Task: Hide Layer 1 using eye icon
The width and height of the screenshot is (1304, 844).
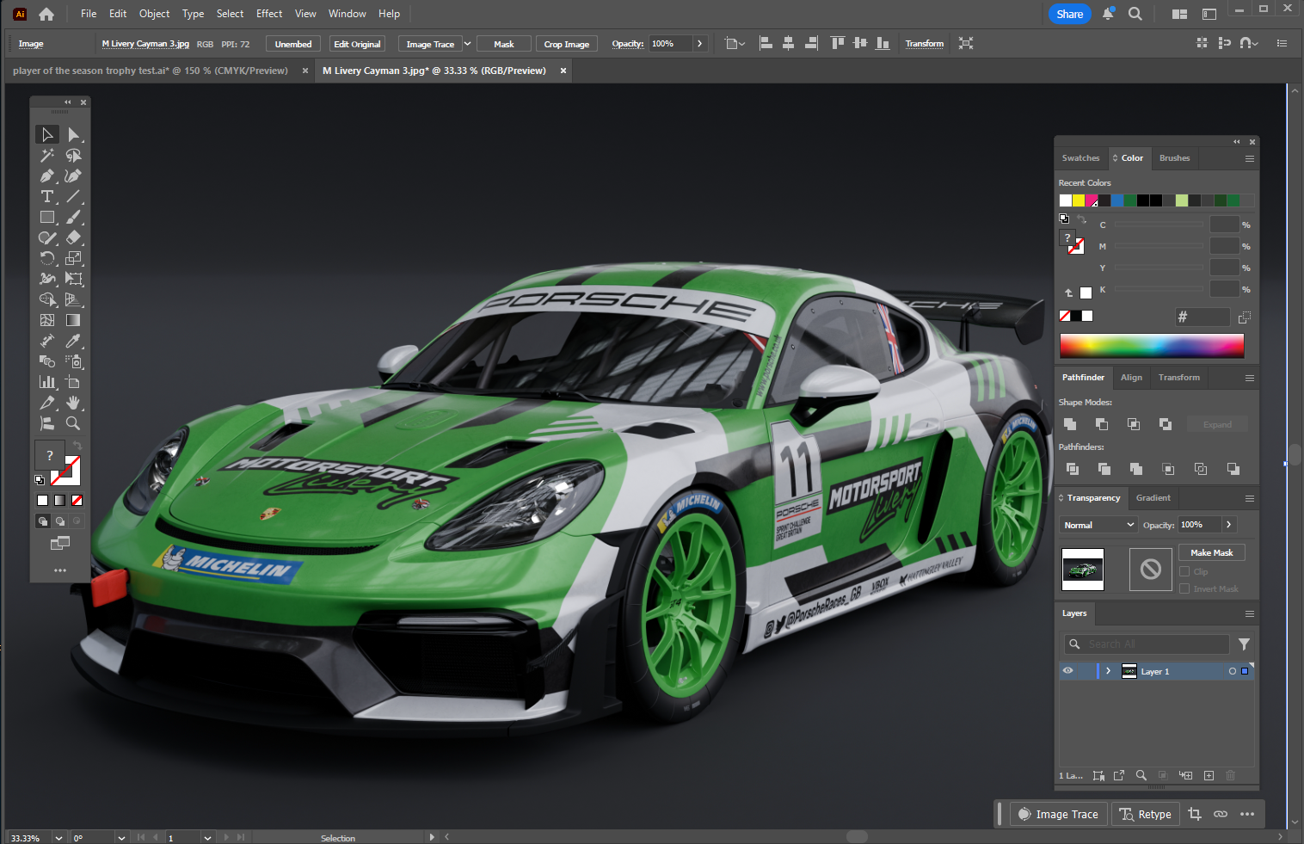Action: click(1067, 671)
